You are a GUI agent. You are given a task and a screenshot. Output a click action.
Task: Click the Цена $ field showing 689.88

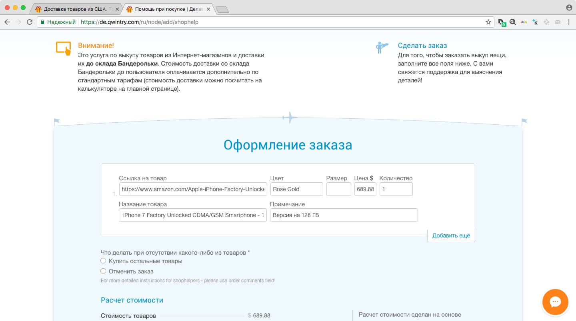(365, 189)
